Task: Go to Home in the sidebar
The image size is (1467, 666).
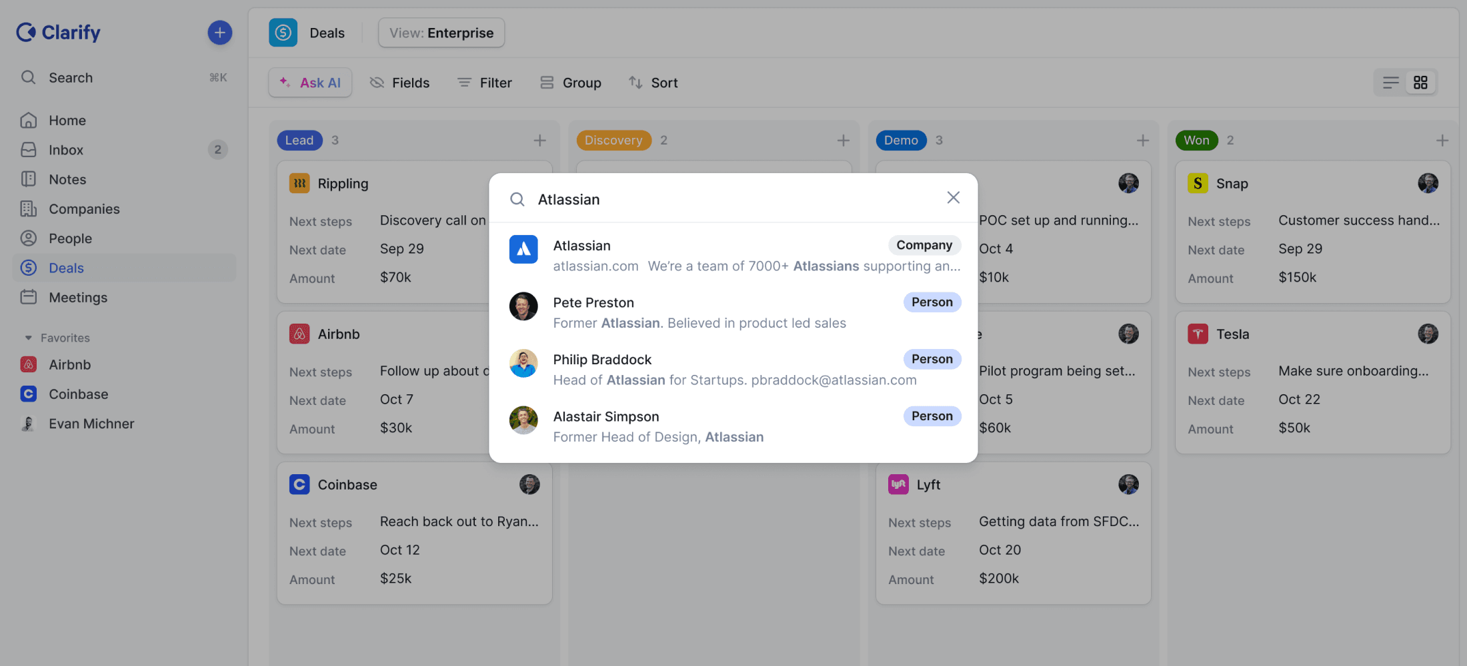Action: (x=124, y=121)
